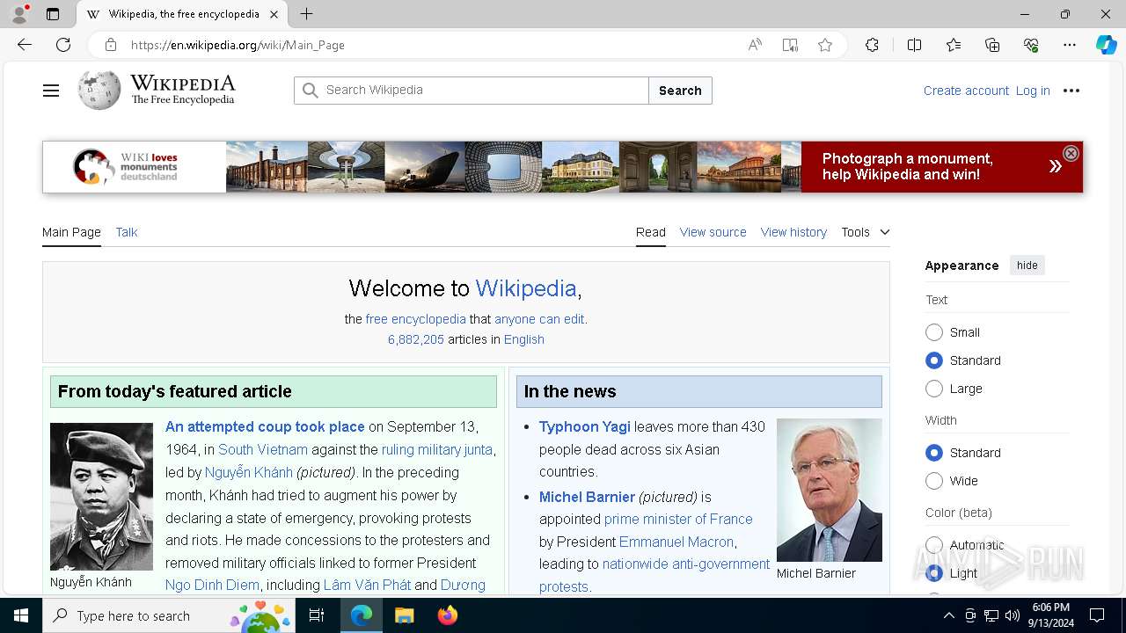The image size is (1126, 633).
Task: Open the Nguyễn Khánh photo
Action: point(101,497)
